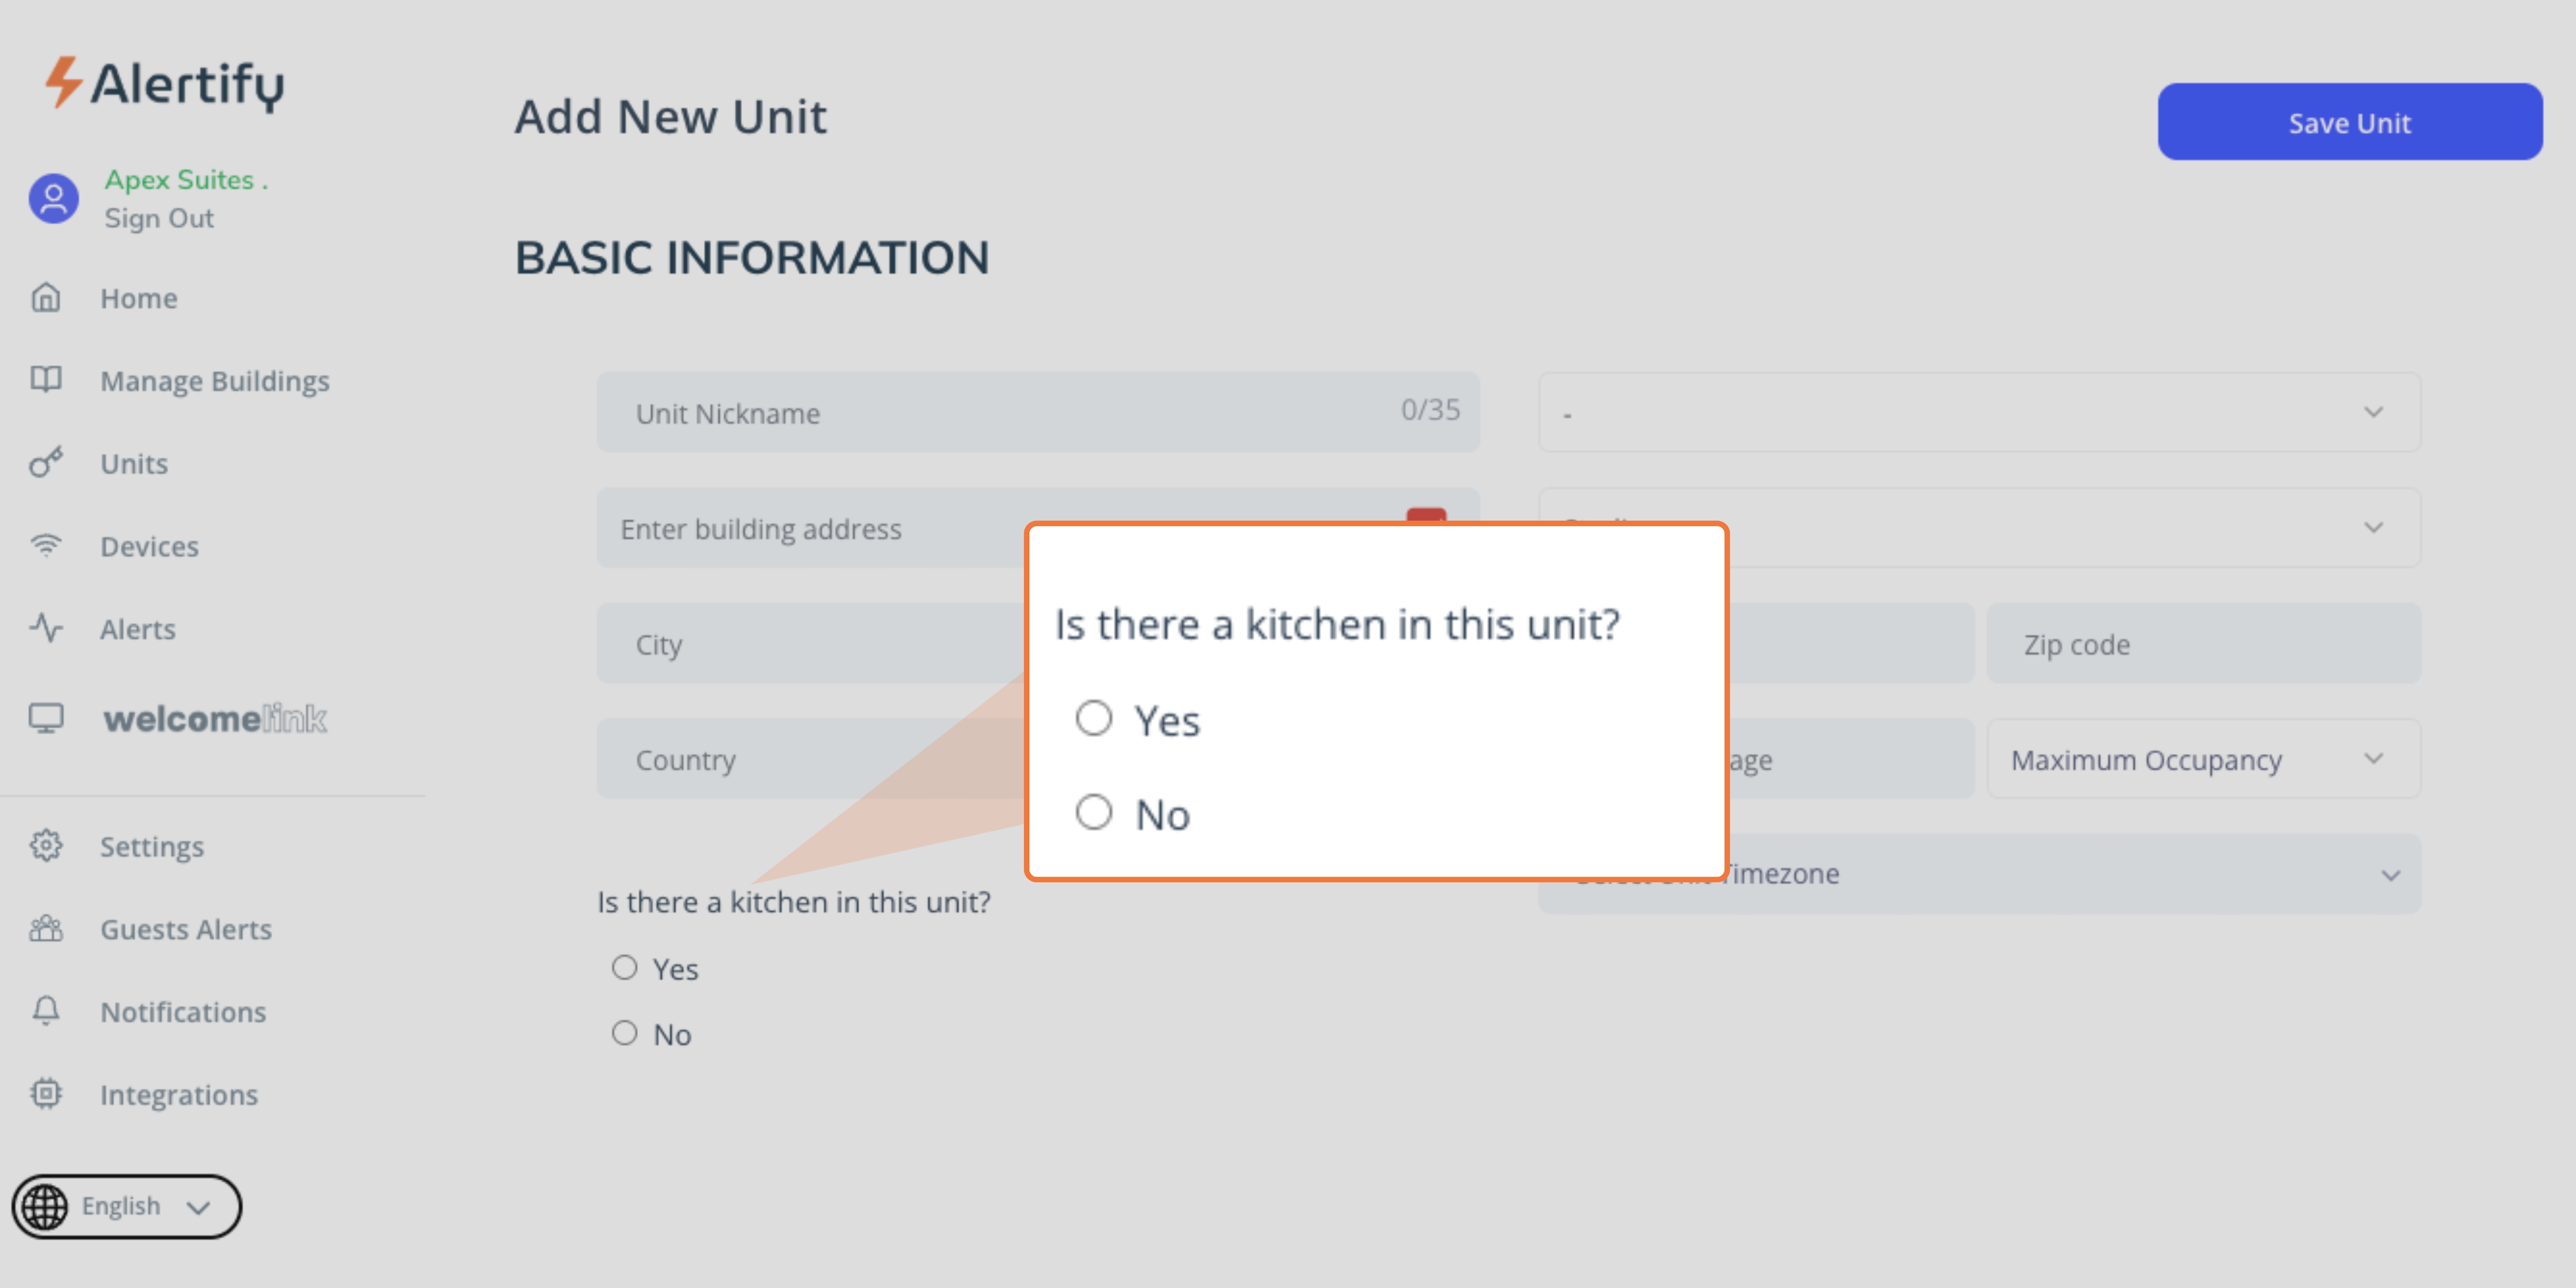
Task: Open Guests Alerts menu item
Action: 185,929
